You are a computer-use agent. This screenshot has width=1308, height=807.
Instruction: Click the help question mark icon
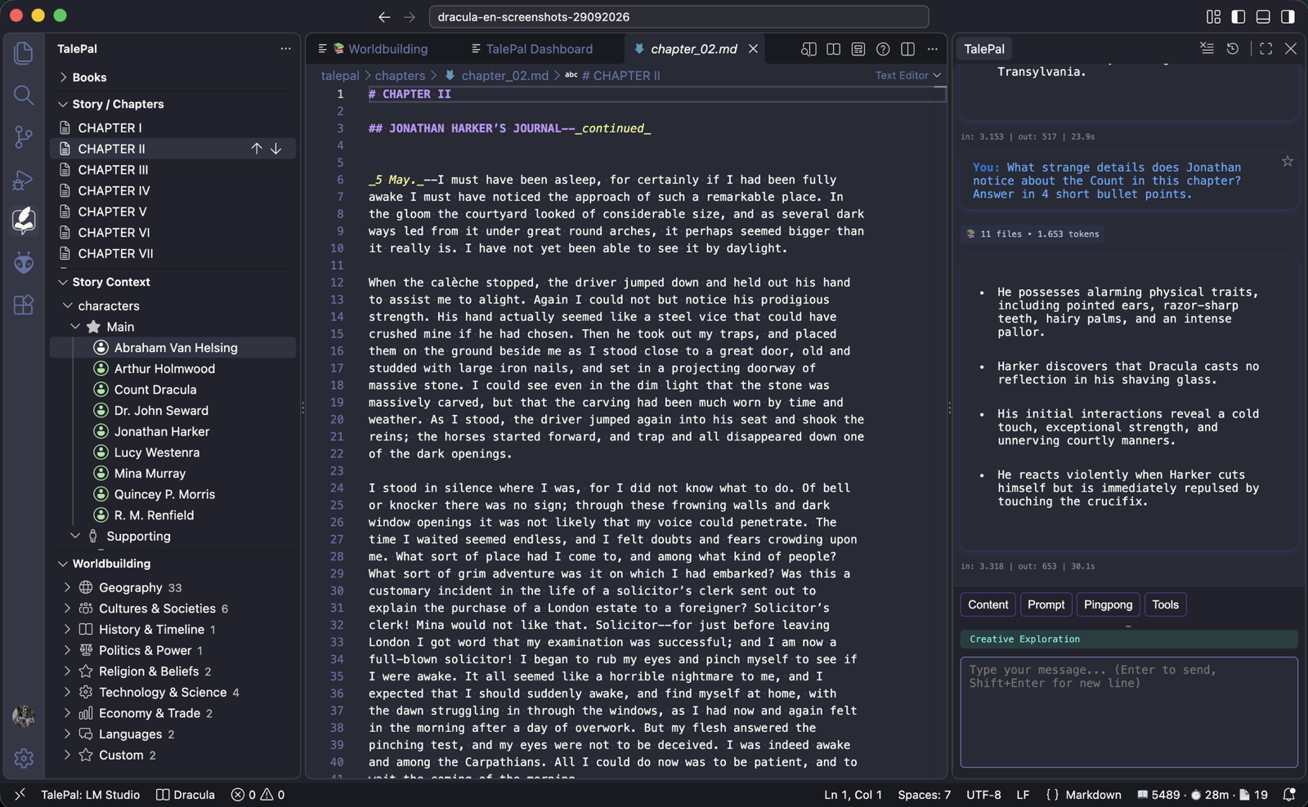click(x=883, y=49)
